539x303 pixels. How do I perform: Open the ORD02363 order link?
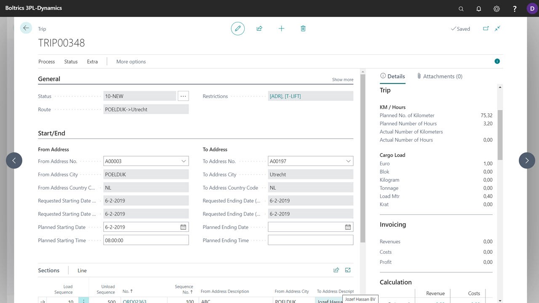coord(134,301)
